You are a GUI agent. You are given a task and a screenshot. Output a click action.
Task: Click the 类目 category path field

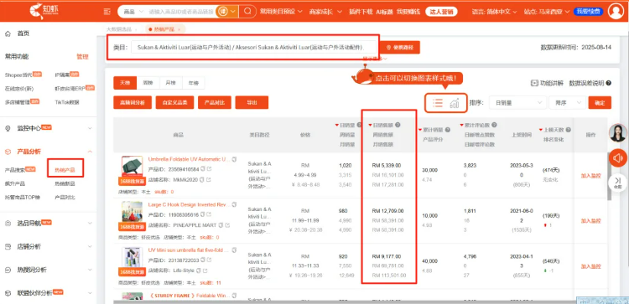(x=254, y=47)
